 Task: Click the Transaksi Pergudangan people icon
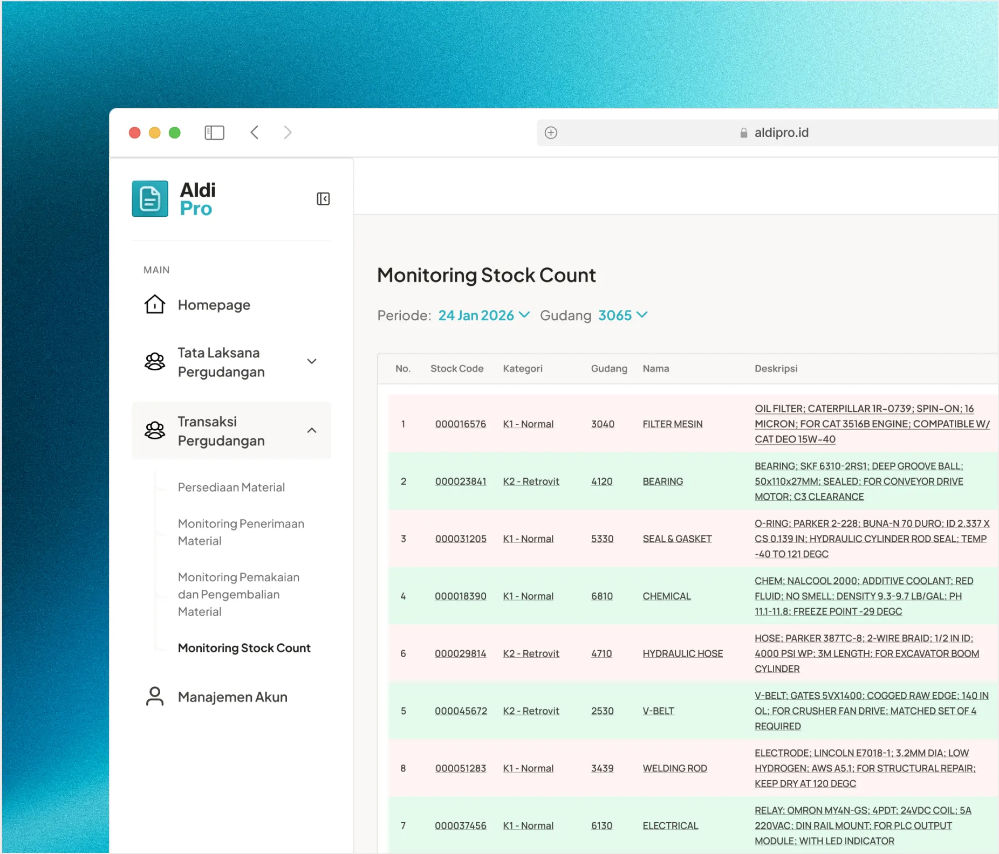[155, 430]
